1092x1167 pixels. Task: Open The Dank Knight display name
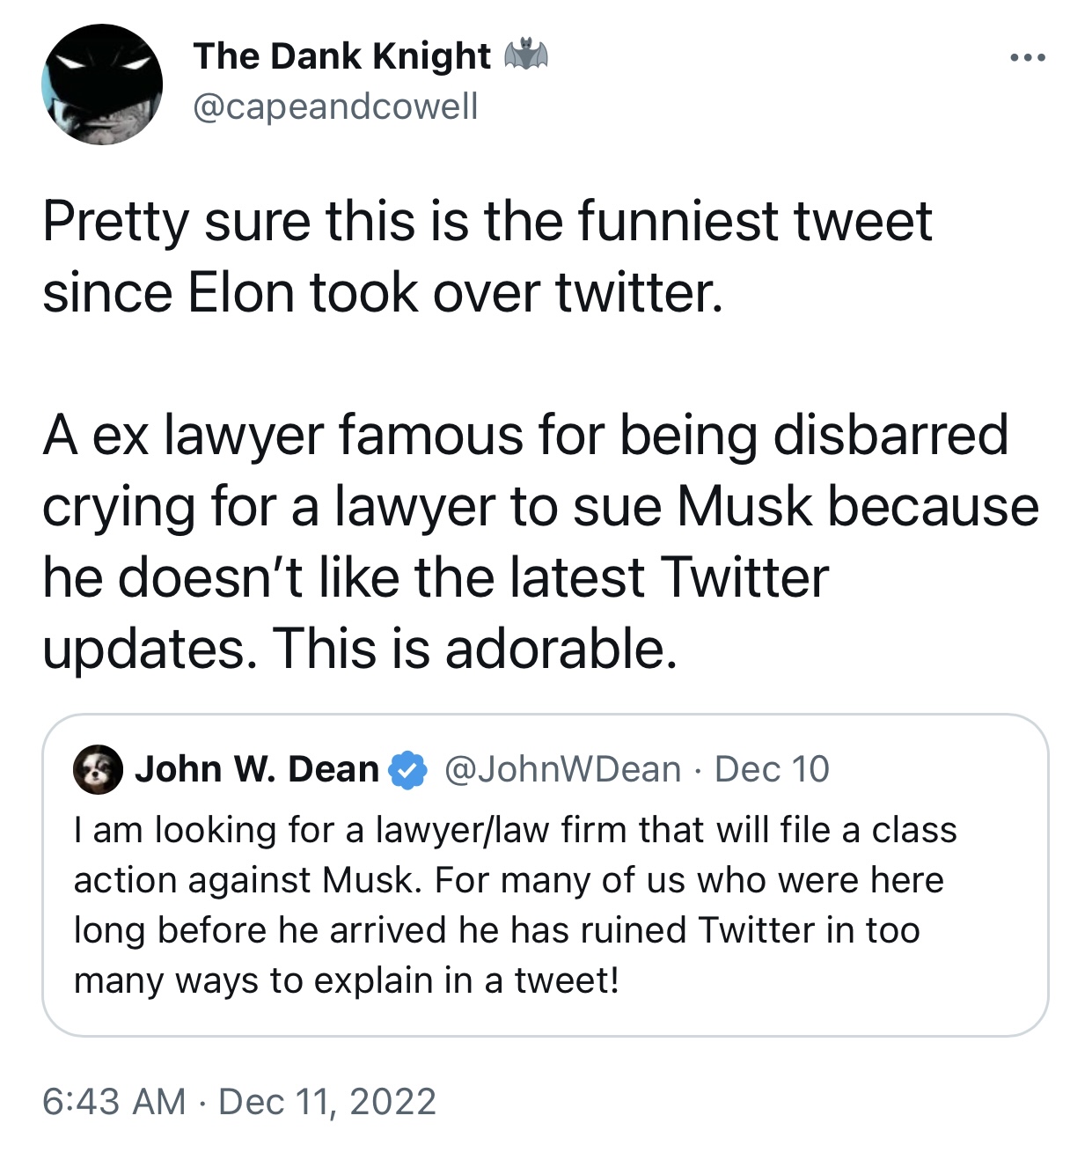point(342,55)
